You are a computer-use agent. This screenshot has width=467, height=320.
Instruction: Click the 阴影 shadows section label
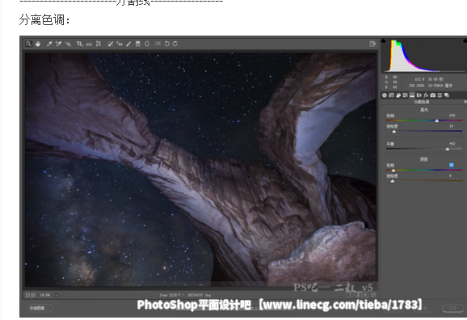point(424,159)
